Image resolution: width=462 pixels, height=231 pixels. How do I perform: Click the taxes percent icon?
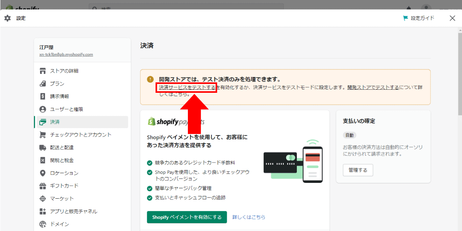point(43,160)
